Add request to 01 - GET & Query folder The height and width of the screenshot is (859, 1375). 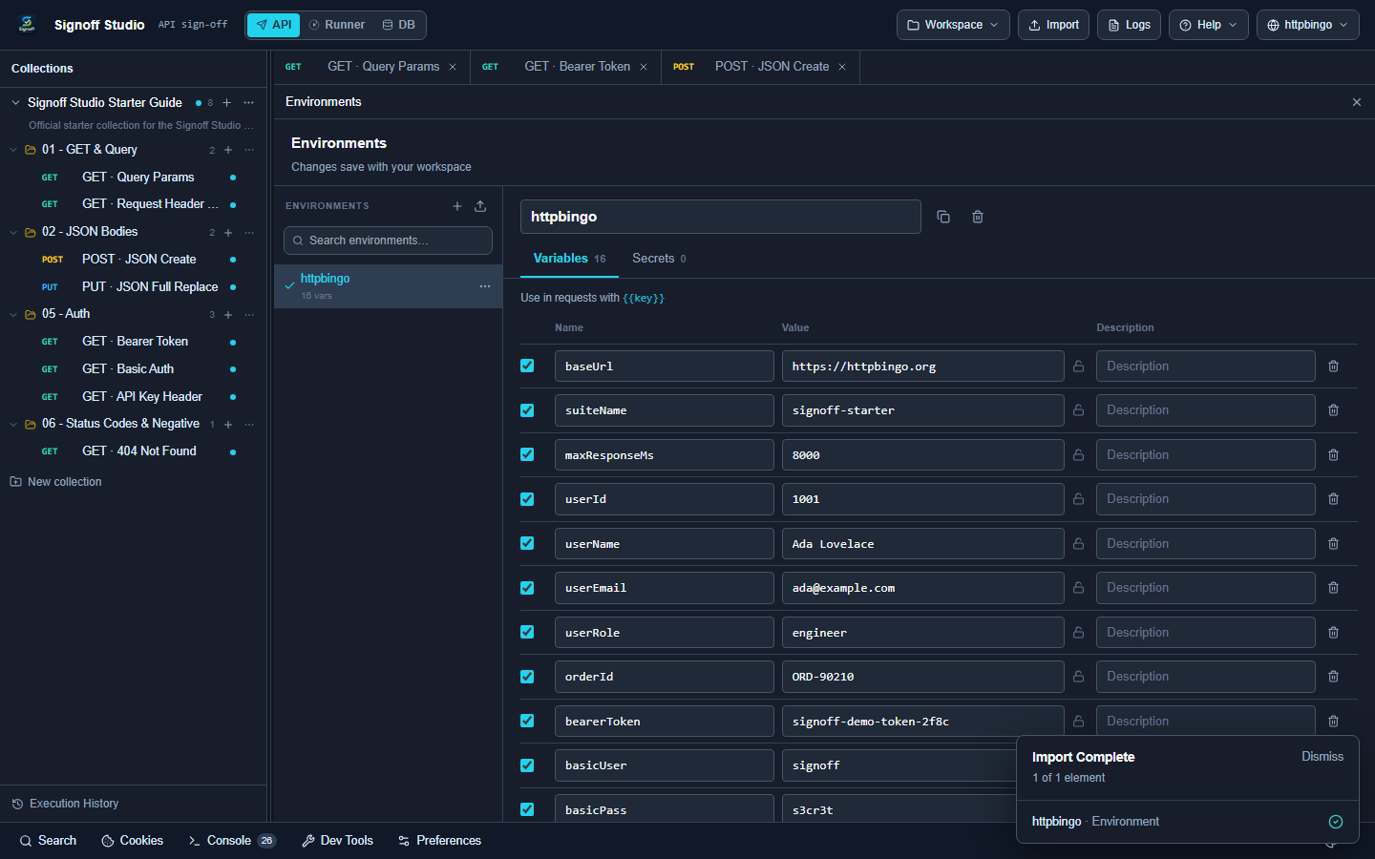click(x=228, y=150)
